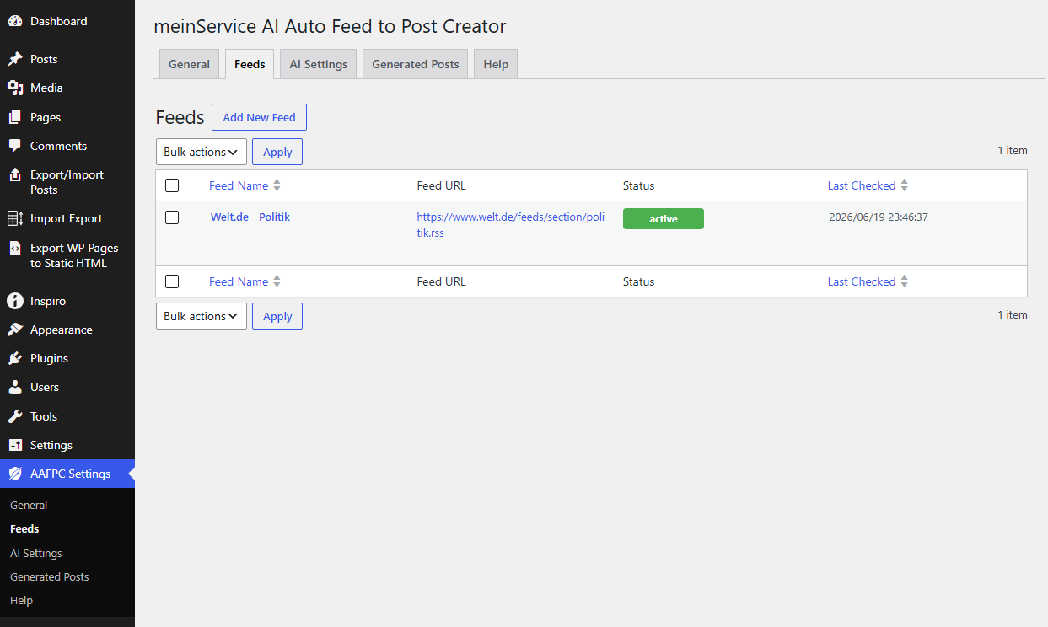Sort by top Last Checked arrows
1048x627 pixels.
pyautogui.click(x=904, y=185)
